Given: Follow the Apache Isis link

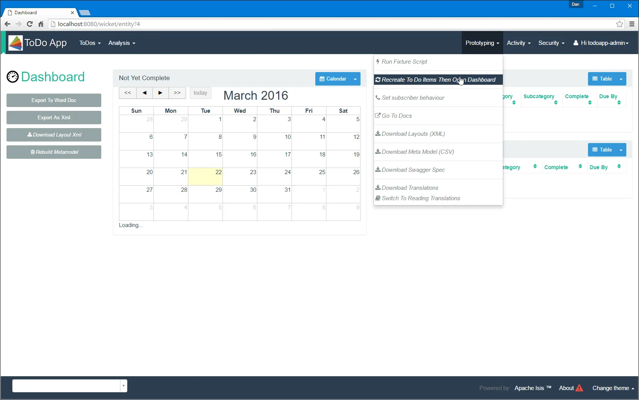Looking at the screenshot, I should pyautogui.click(x=533, y=388).
